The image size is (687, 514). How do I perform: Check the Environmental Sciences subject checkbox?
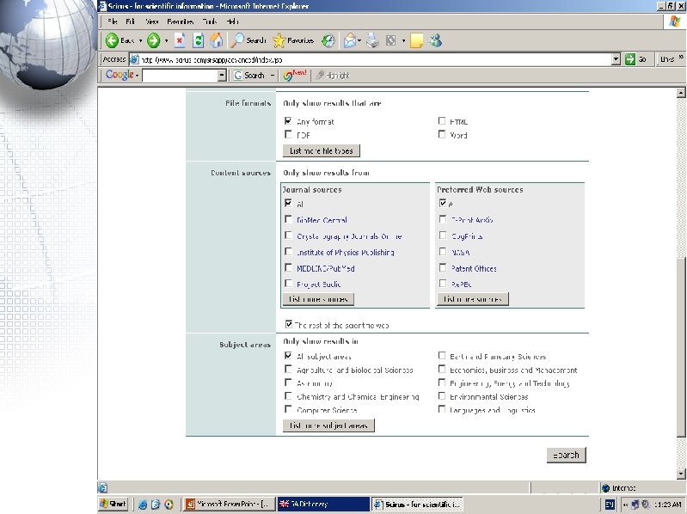pyautogui.click(x=442, y=395)
